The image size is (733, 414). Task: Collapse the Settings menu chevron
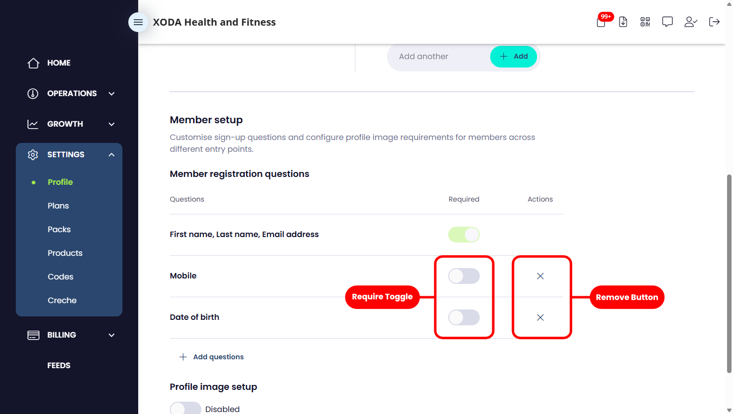click(112, 155)
